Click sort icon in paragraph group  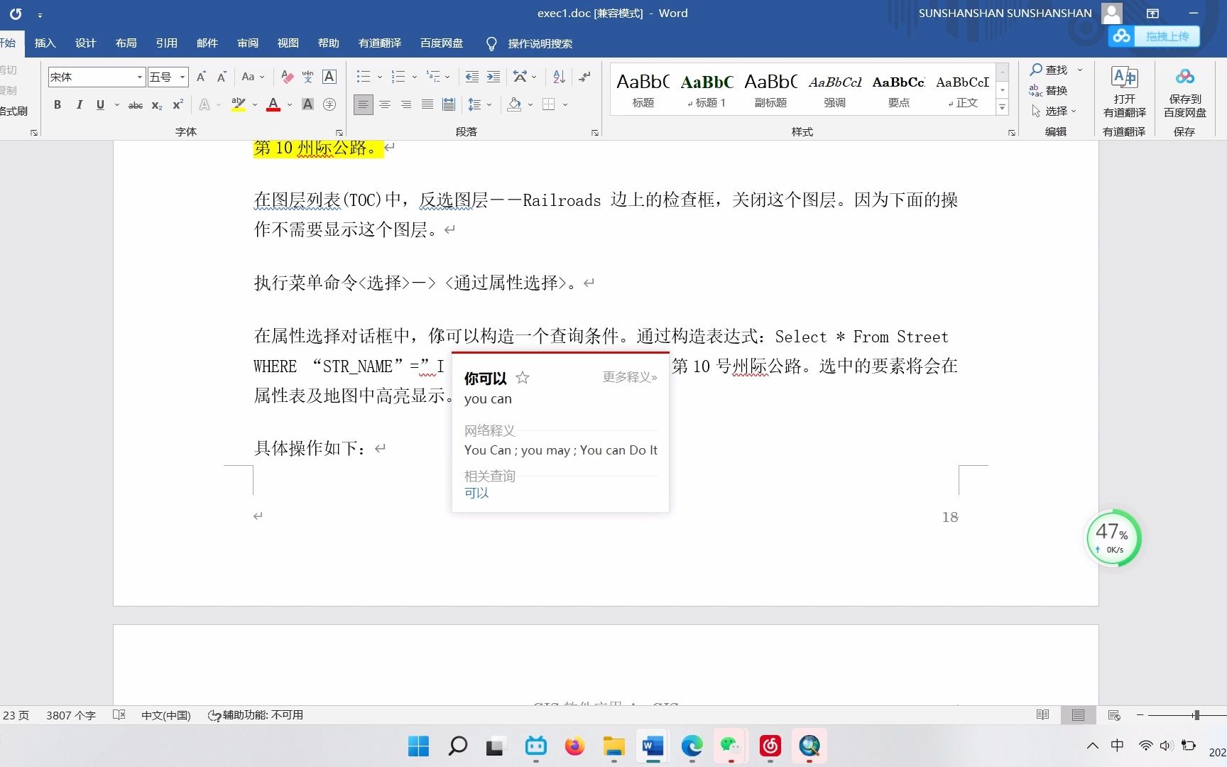(x=559, y=77)
